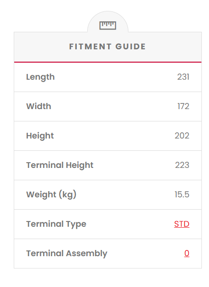Click the Height value 202

point(182,136)
